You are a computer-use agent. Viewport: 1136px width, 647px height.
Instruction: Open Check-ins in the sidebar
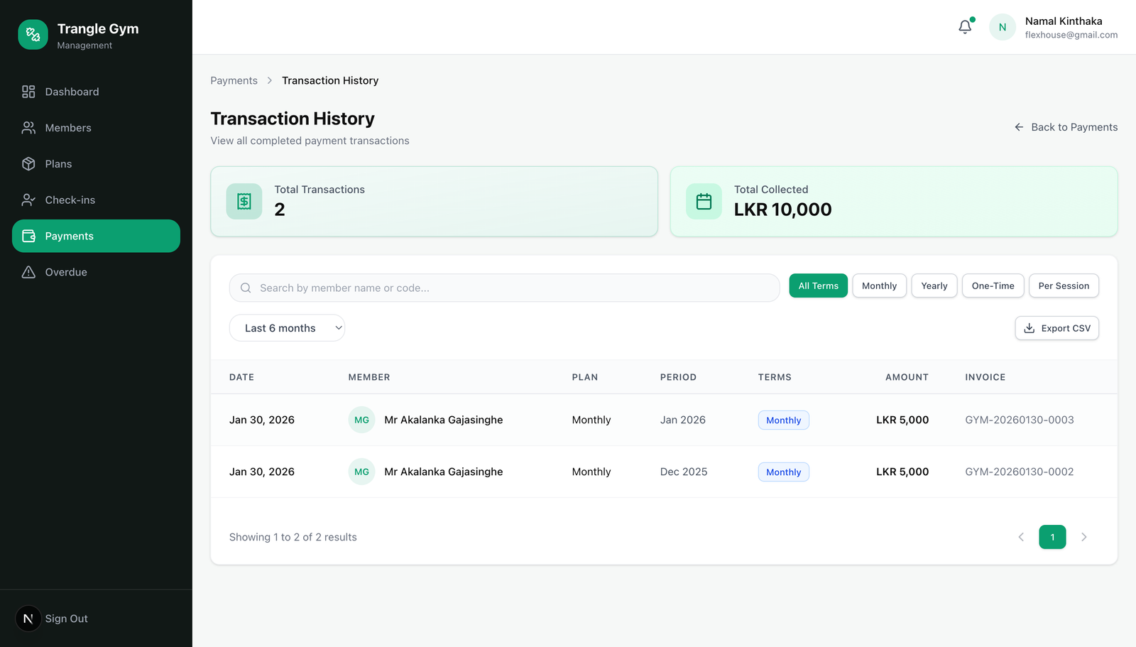point(96,200)
